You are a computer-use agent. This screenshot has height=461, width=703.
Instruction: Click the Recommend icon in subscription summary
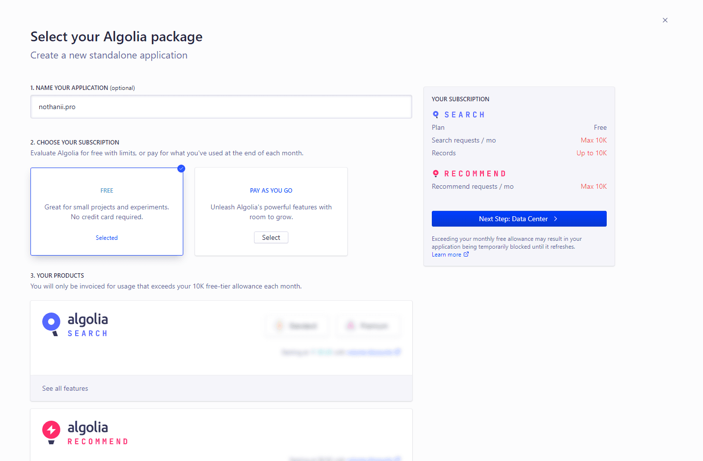pyautogui.click(x=436, y=173)
